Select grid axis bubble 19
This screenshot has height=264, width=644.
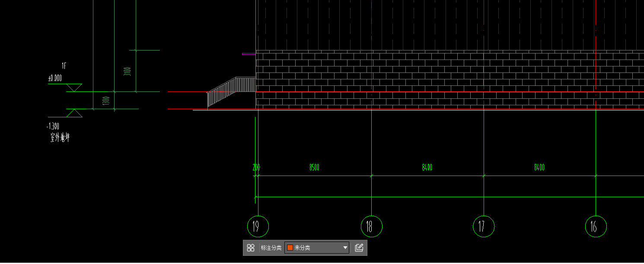[x=258, y=226]
